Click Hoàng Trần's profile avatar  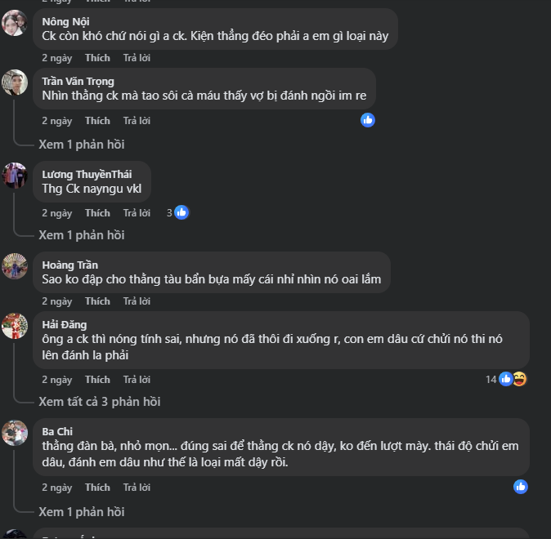(15, 265)
